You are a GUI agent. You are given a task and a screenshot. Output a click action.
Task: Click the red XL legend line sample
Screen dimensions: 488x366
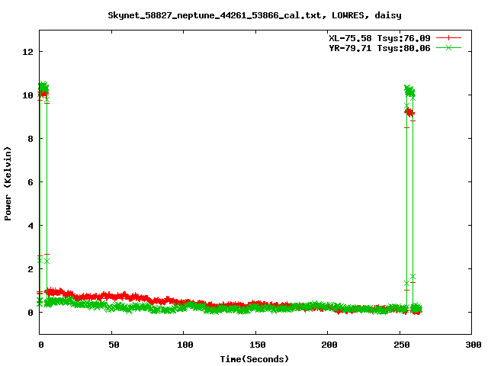(x=448, y=38)
